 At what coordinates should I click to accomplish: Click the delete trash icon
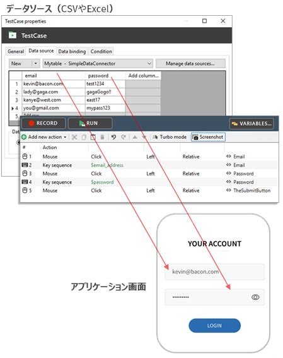point(102,137)
